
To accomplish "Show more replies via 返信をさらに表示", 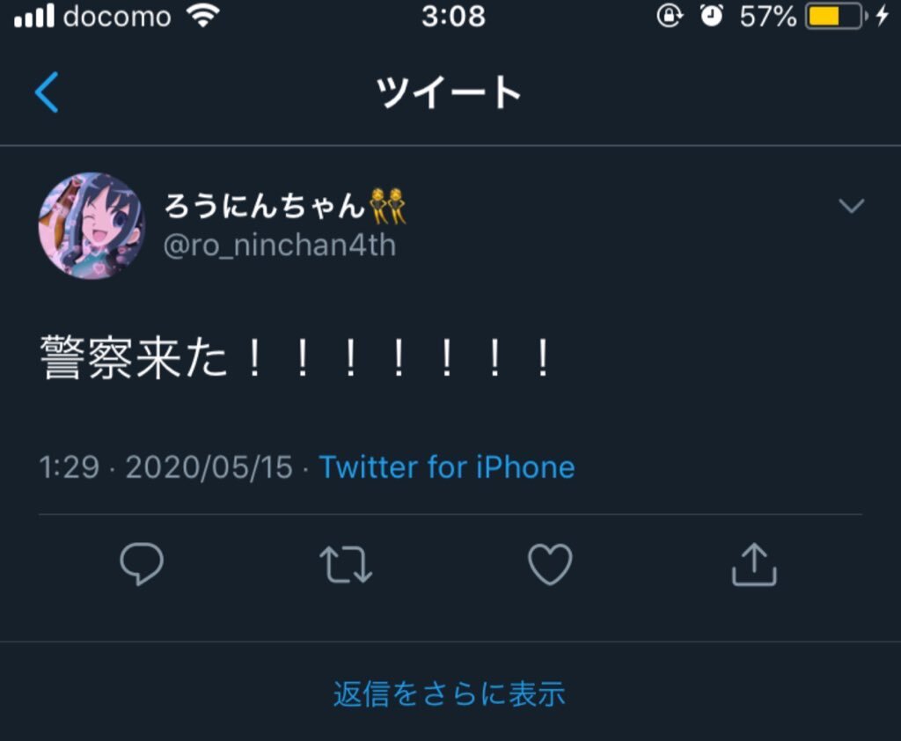I will click(450, 693).
